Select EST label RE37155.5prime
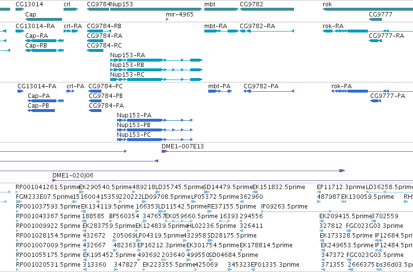This screenshot has width=413, height=272. tap(232, 207)
